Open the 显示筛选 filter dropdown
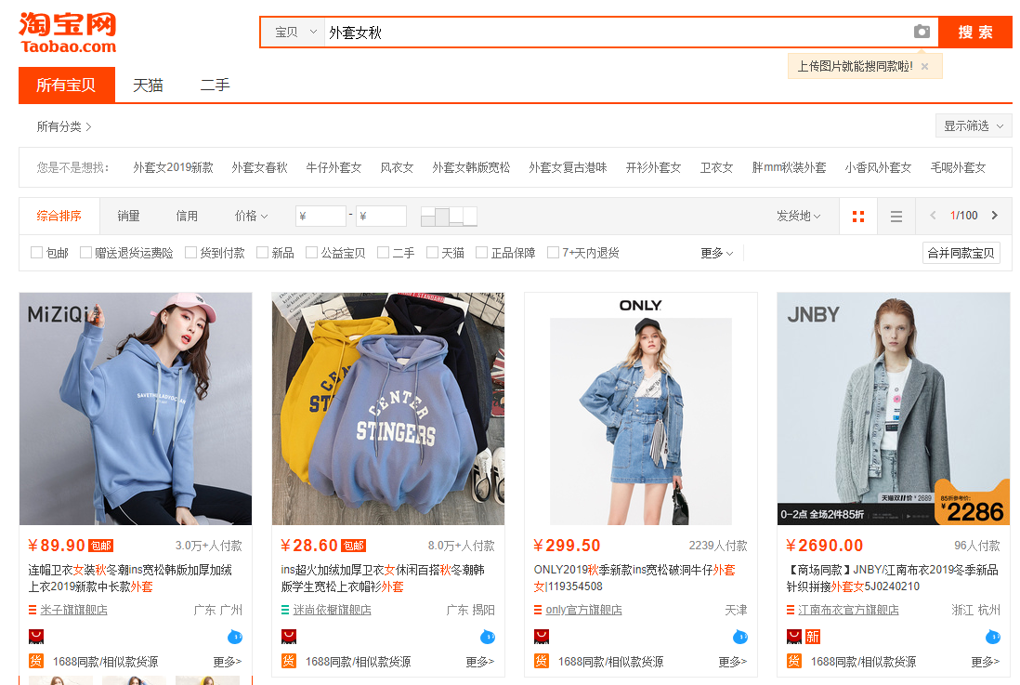The height and width of the screenshot is (685, 1020). point(973,125)
